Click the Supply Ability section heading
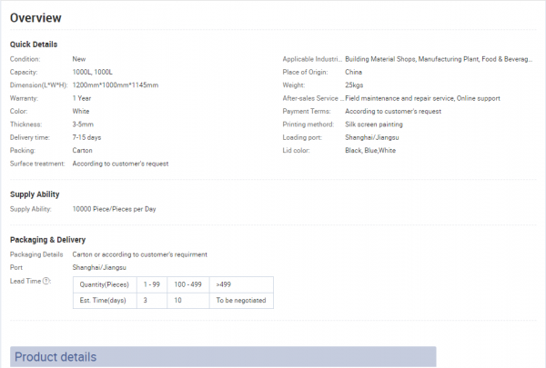The image size is (546, 368). coord(36,194)
